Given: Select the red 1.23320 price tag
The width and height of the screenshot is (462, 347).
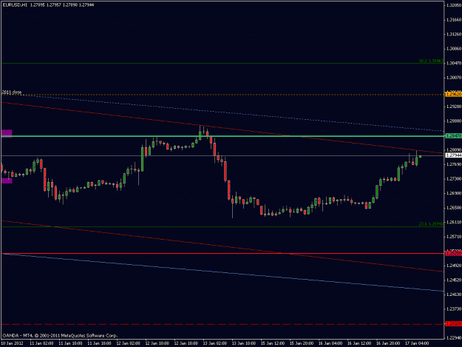Looking at the screenshot, I should click(453, 324).
